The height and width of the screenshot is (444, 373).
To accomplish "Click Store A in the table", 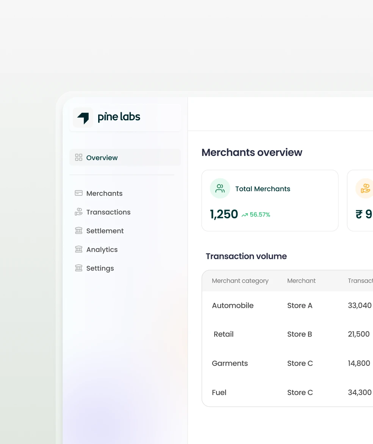I will [x=300, y=305].
